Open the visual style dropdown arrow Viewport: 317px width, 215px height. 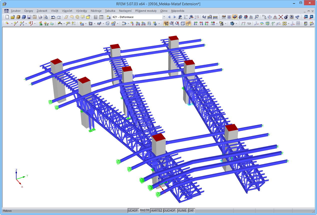[x=225, y=23]
